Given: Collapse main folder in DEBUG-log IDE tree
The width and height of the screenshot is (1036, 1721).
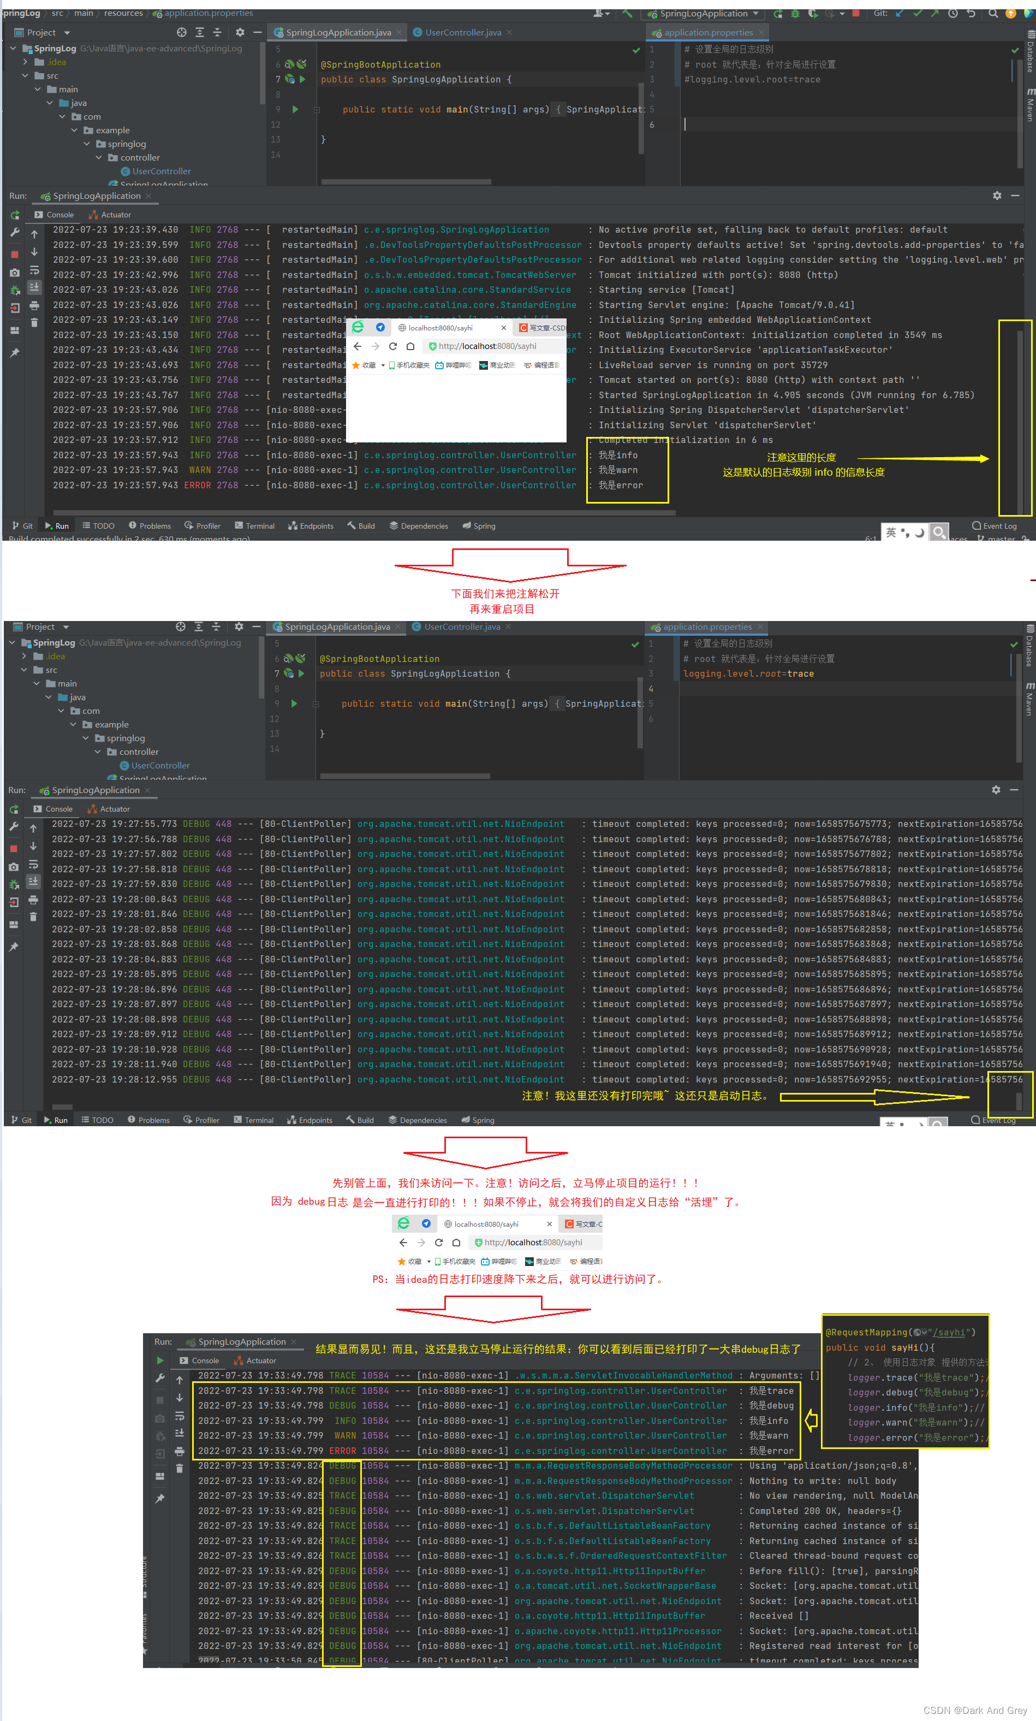Looking at the screenshot, I should pyautogui.click(x=37, y=683).
